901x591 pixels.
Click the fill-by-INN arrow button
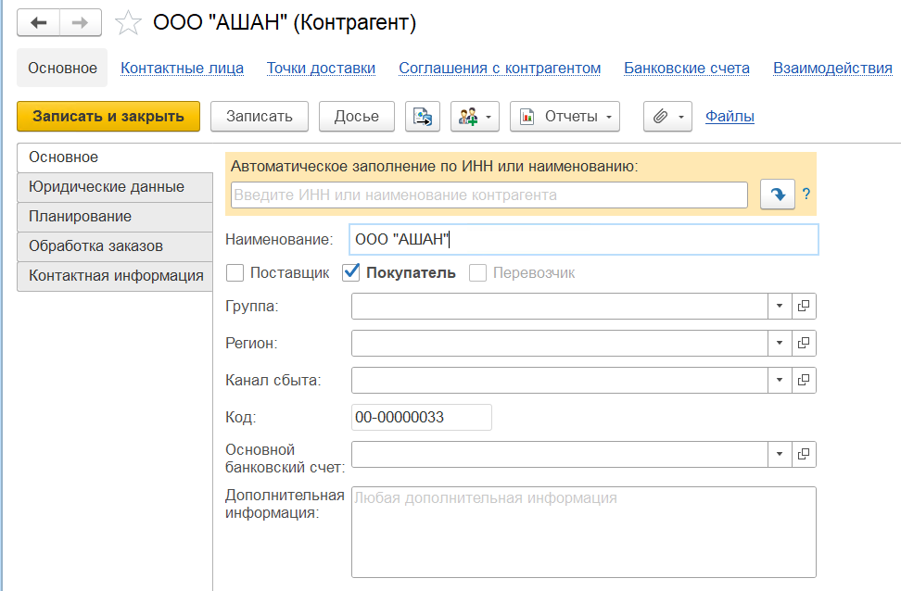pyautogui.click(x=777, y=195)
